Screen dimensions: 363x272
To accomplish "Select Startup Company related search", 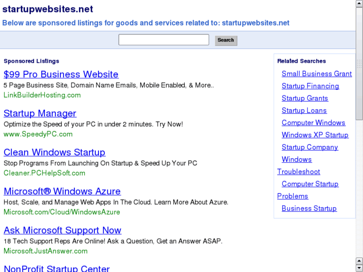I will point(310,147).
